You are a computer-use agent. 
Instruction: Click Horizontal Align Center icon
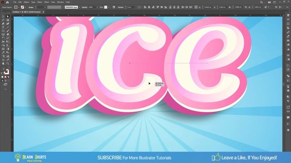(x=149, y=7)
